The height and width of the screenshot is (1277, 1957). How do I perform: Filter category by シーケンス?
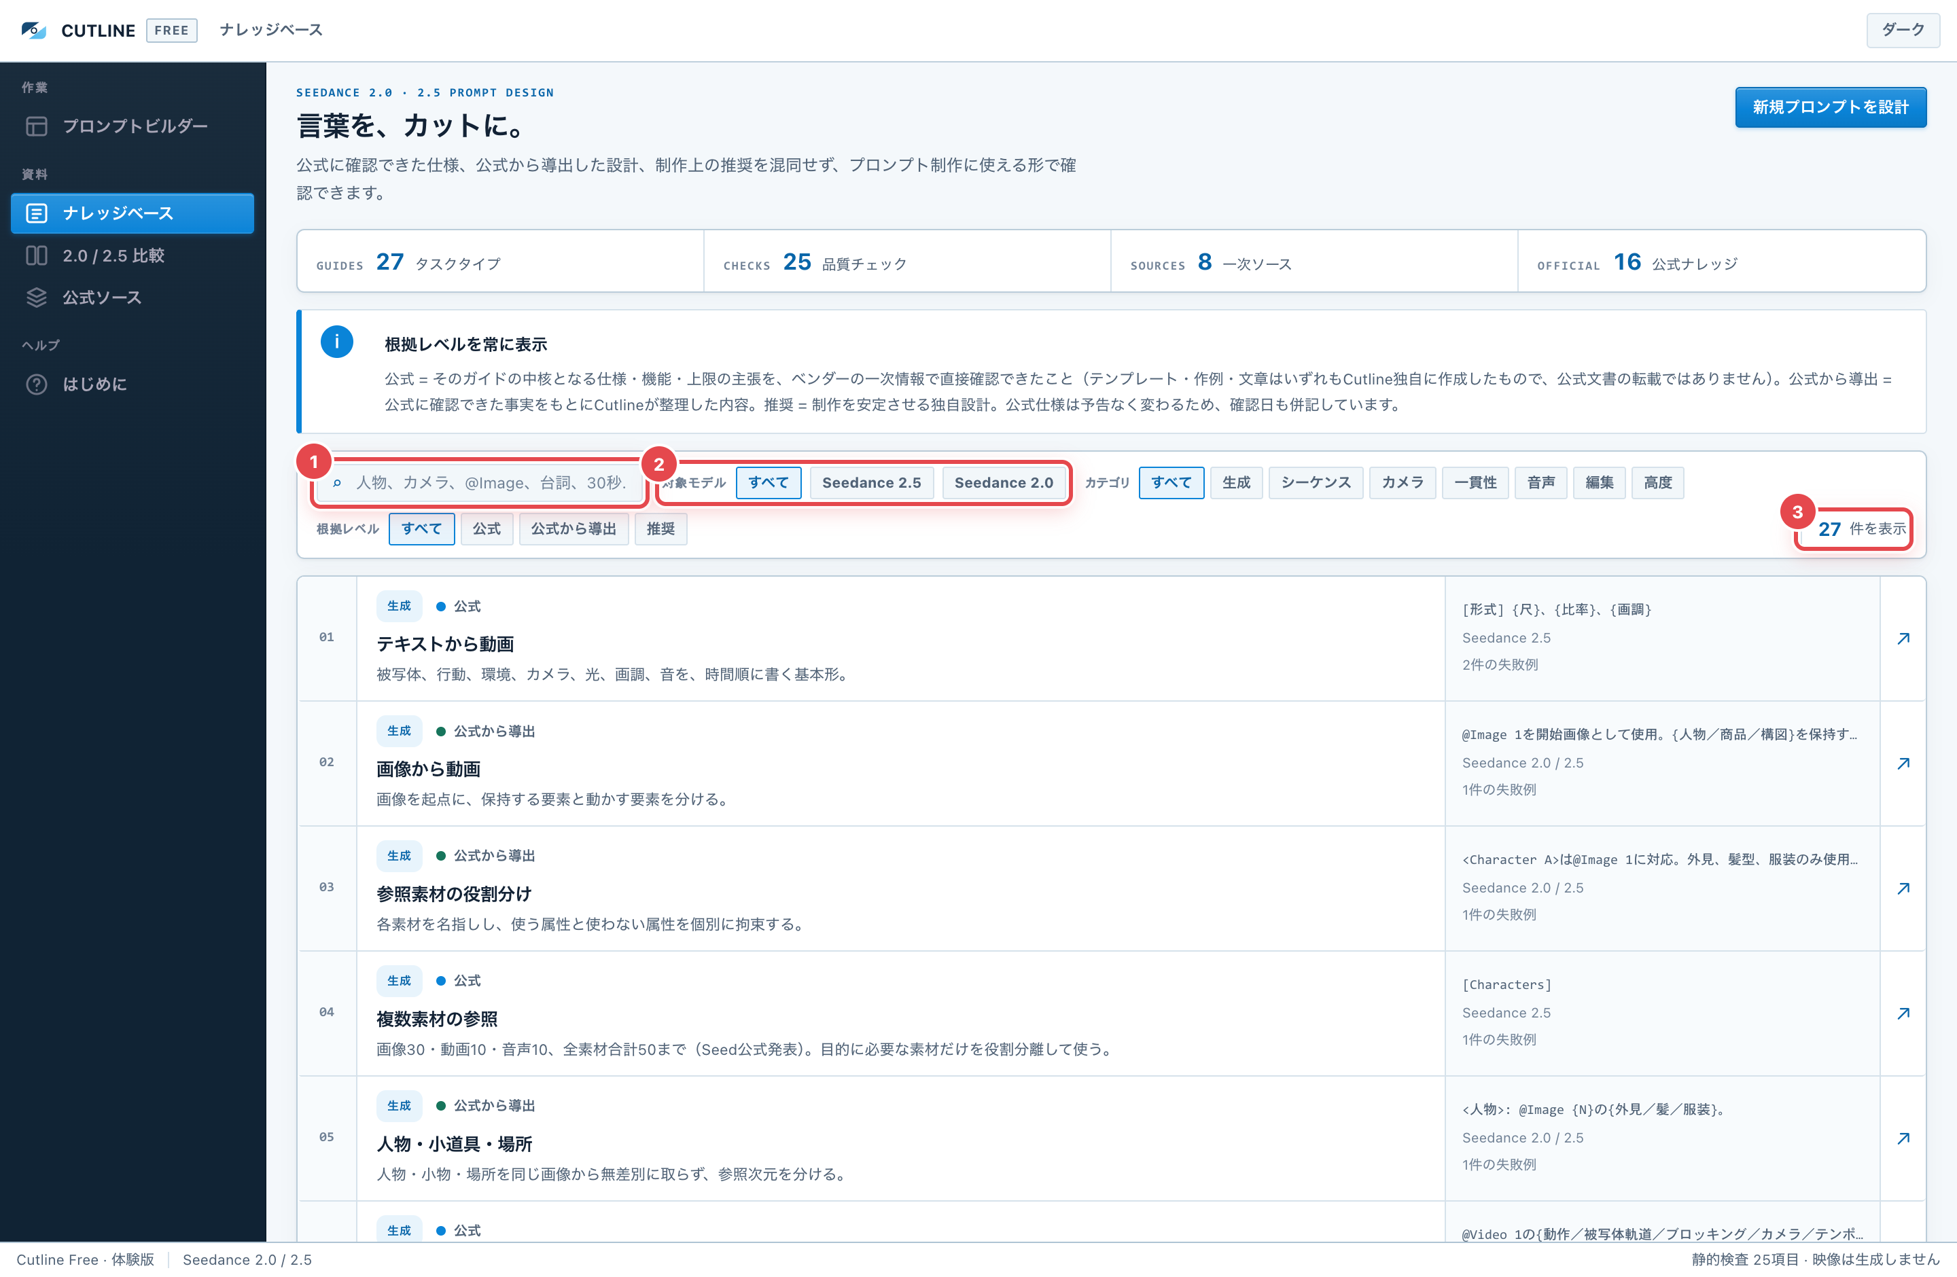[x=1316, y=482]
